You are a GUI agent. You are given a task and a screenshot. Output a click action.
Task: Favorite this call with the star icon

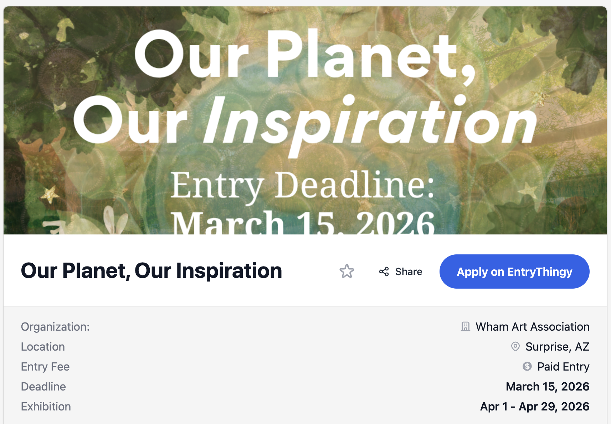[x=346, y=272]
